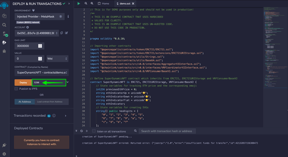Adjust the value amount stepper arrows

click(x=40, y=59)
